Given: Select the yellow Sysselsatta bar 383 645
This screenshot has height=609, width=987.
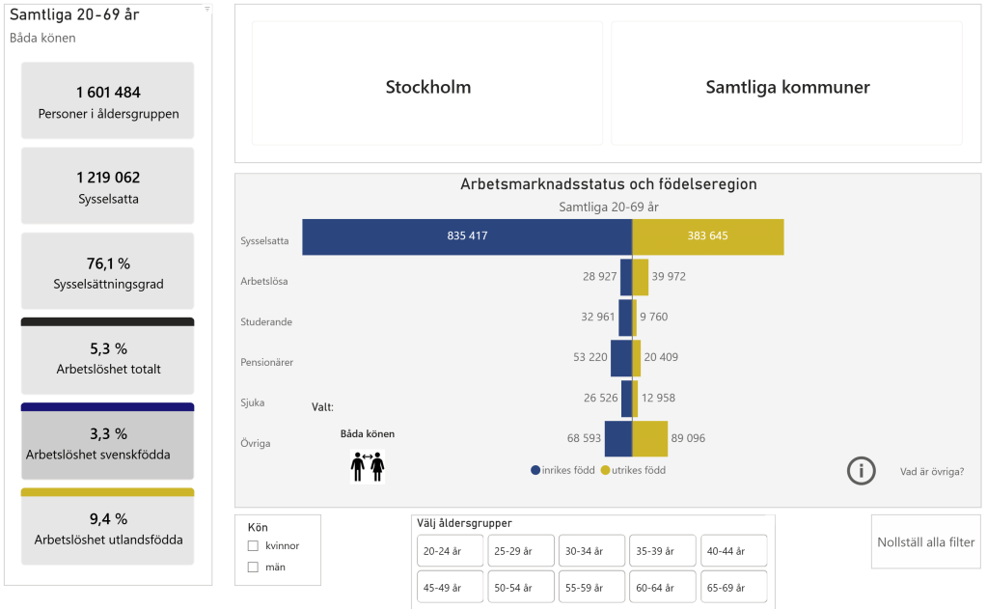Looking at the screenshot, I should (x=707, y=236).
